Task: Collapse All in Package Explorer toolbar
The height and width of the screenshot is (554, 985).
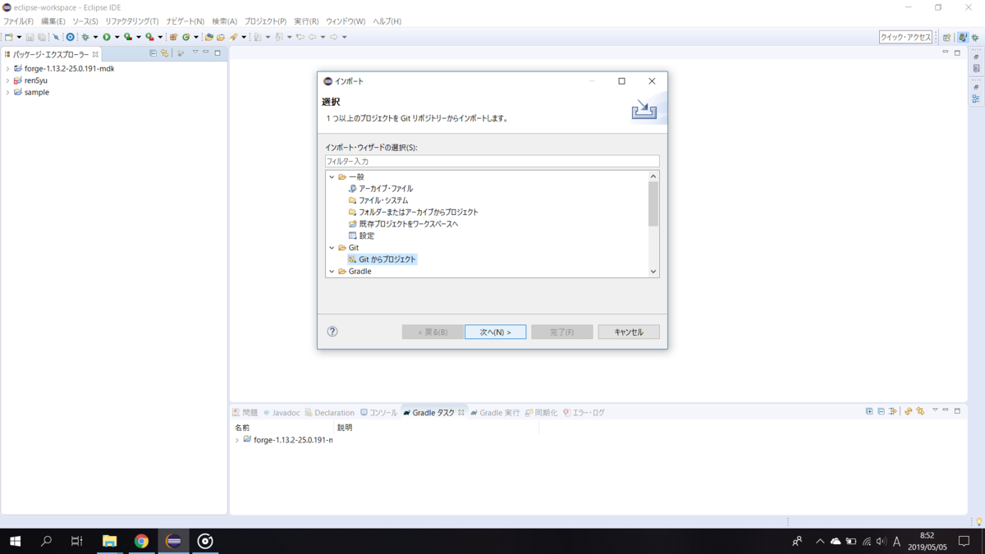Action: tap(153, 53)
